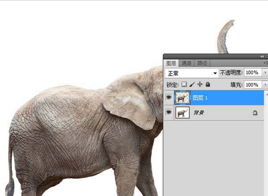
Task: Click the lock image pixels brush icon
Action: coord(192,84)
